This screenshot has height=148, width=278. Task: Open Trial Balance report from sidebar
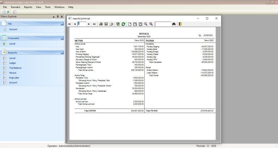point(15,68)
